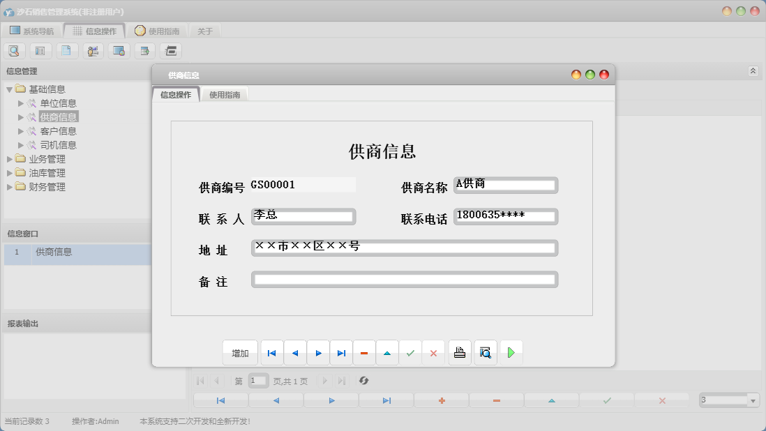Click the 备注 input field
Screen dimensions: 766x431
pyautogui.click(x=405, y=280)
